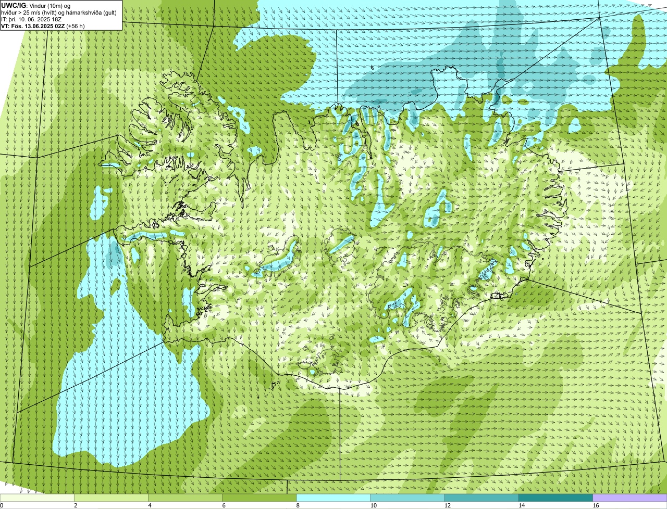Click the '0' label on the color scale
The height and width of the screenshot is (509, 667).
point(2,505)
